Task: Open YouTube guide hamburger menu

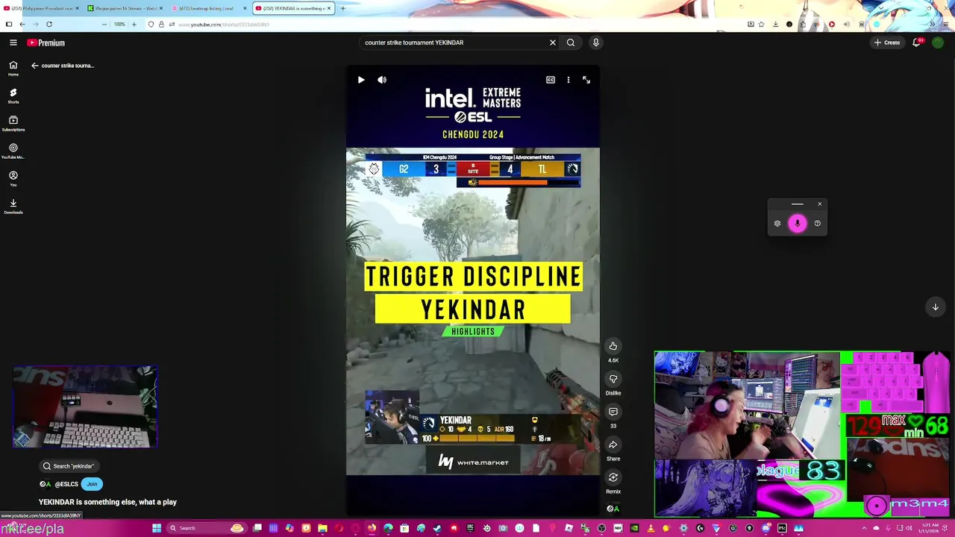Action: click(13, 43)
